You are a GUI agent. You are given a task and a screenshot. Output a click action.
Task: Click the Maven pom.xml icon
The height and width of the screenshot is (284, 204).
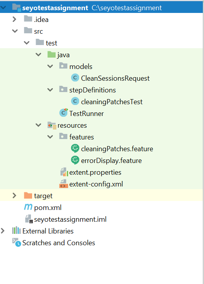click(28, 207)
